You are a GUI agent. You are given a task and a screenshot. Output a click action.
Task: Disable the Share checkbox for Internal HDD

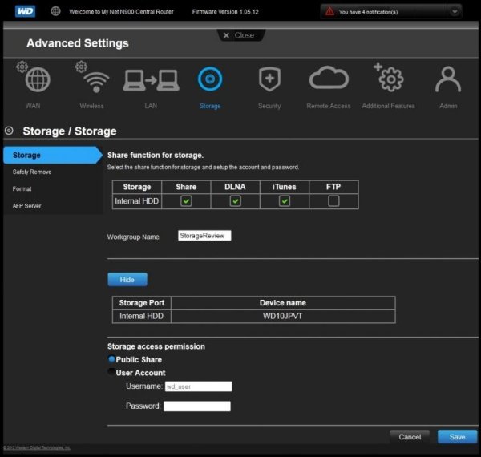coord(186,201)
